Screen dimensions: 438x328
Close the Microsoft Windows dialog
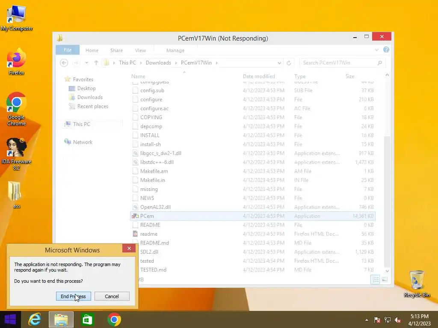pos(129,248)
